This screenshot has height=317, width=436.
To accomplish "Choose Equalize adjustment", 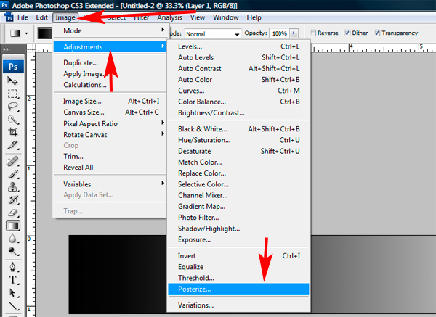I will coord(238,267).
